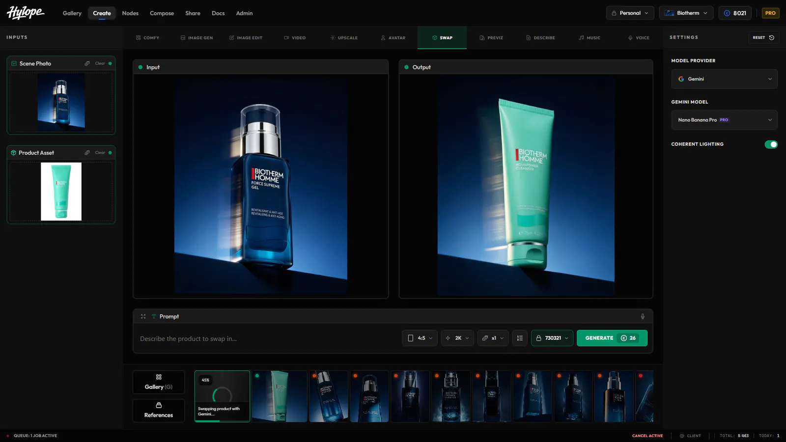Clear the Scene Photo input
Viewport: 786px width, 442px height.
pyautogui.click(x=100, y=63)
